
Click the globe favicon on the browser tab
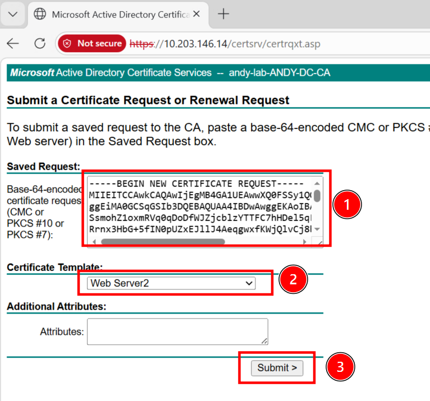point(40,15)
